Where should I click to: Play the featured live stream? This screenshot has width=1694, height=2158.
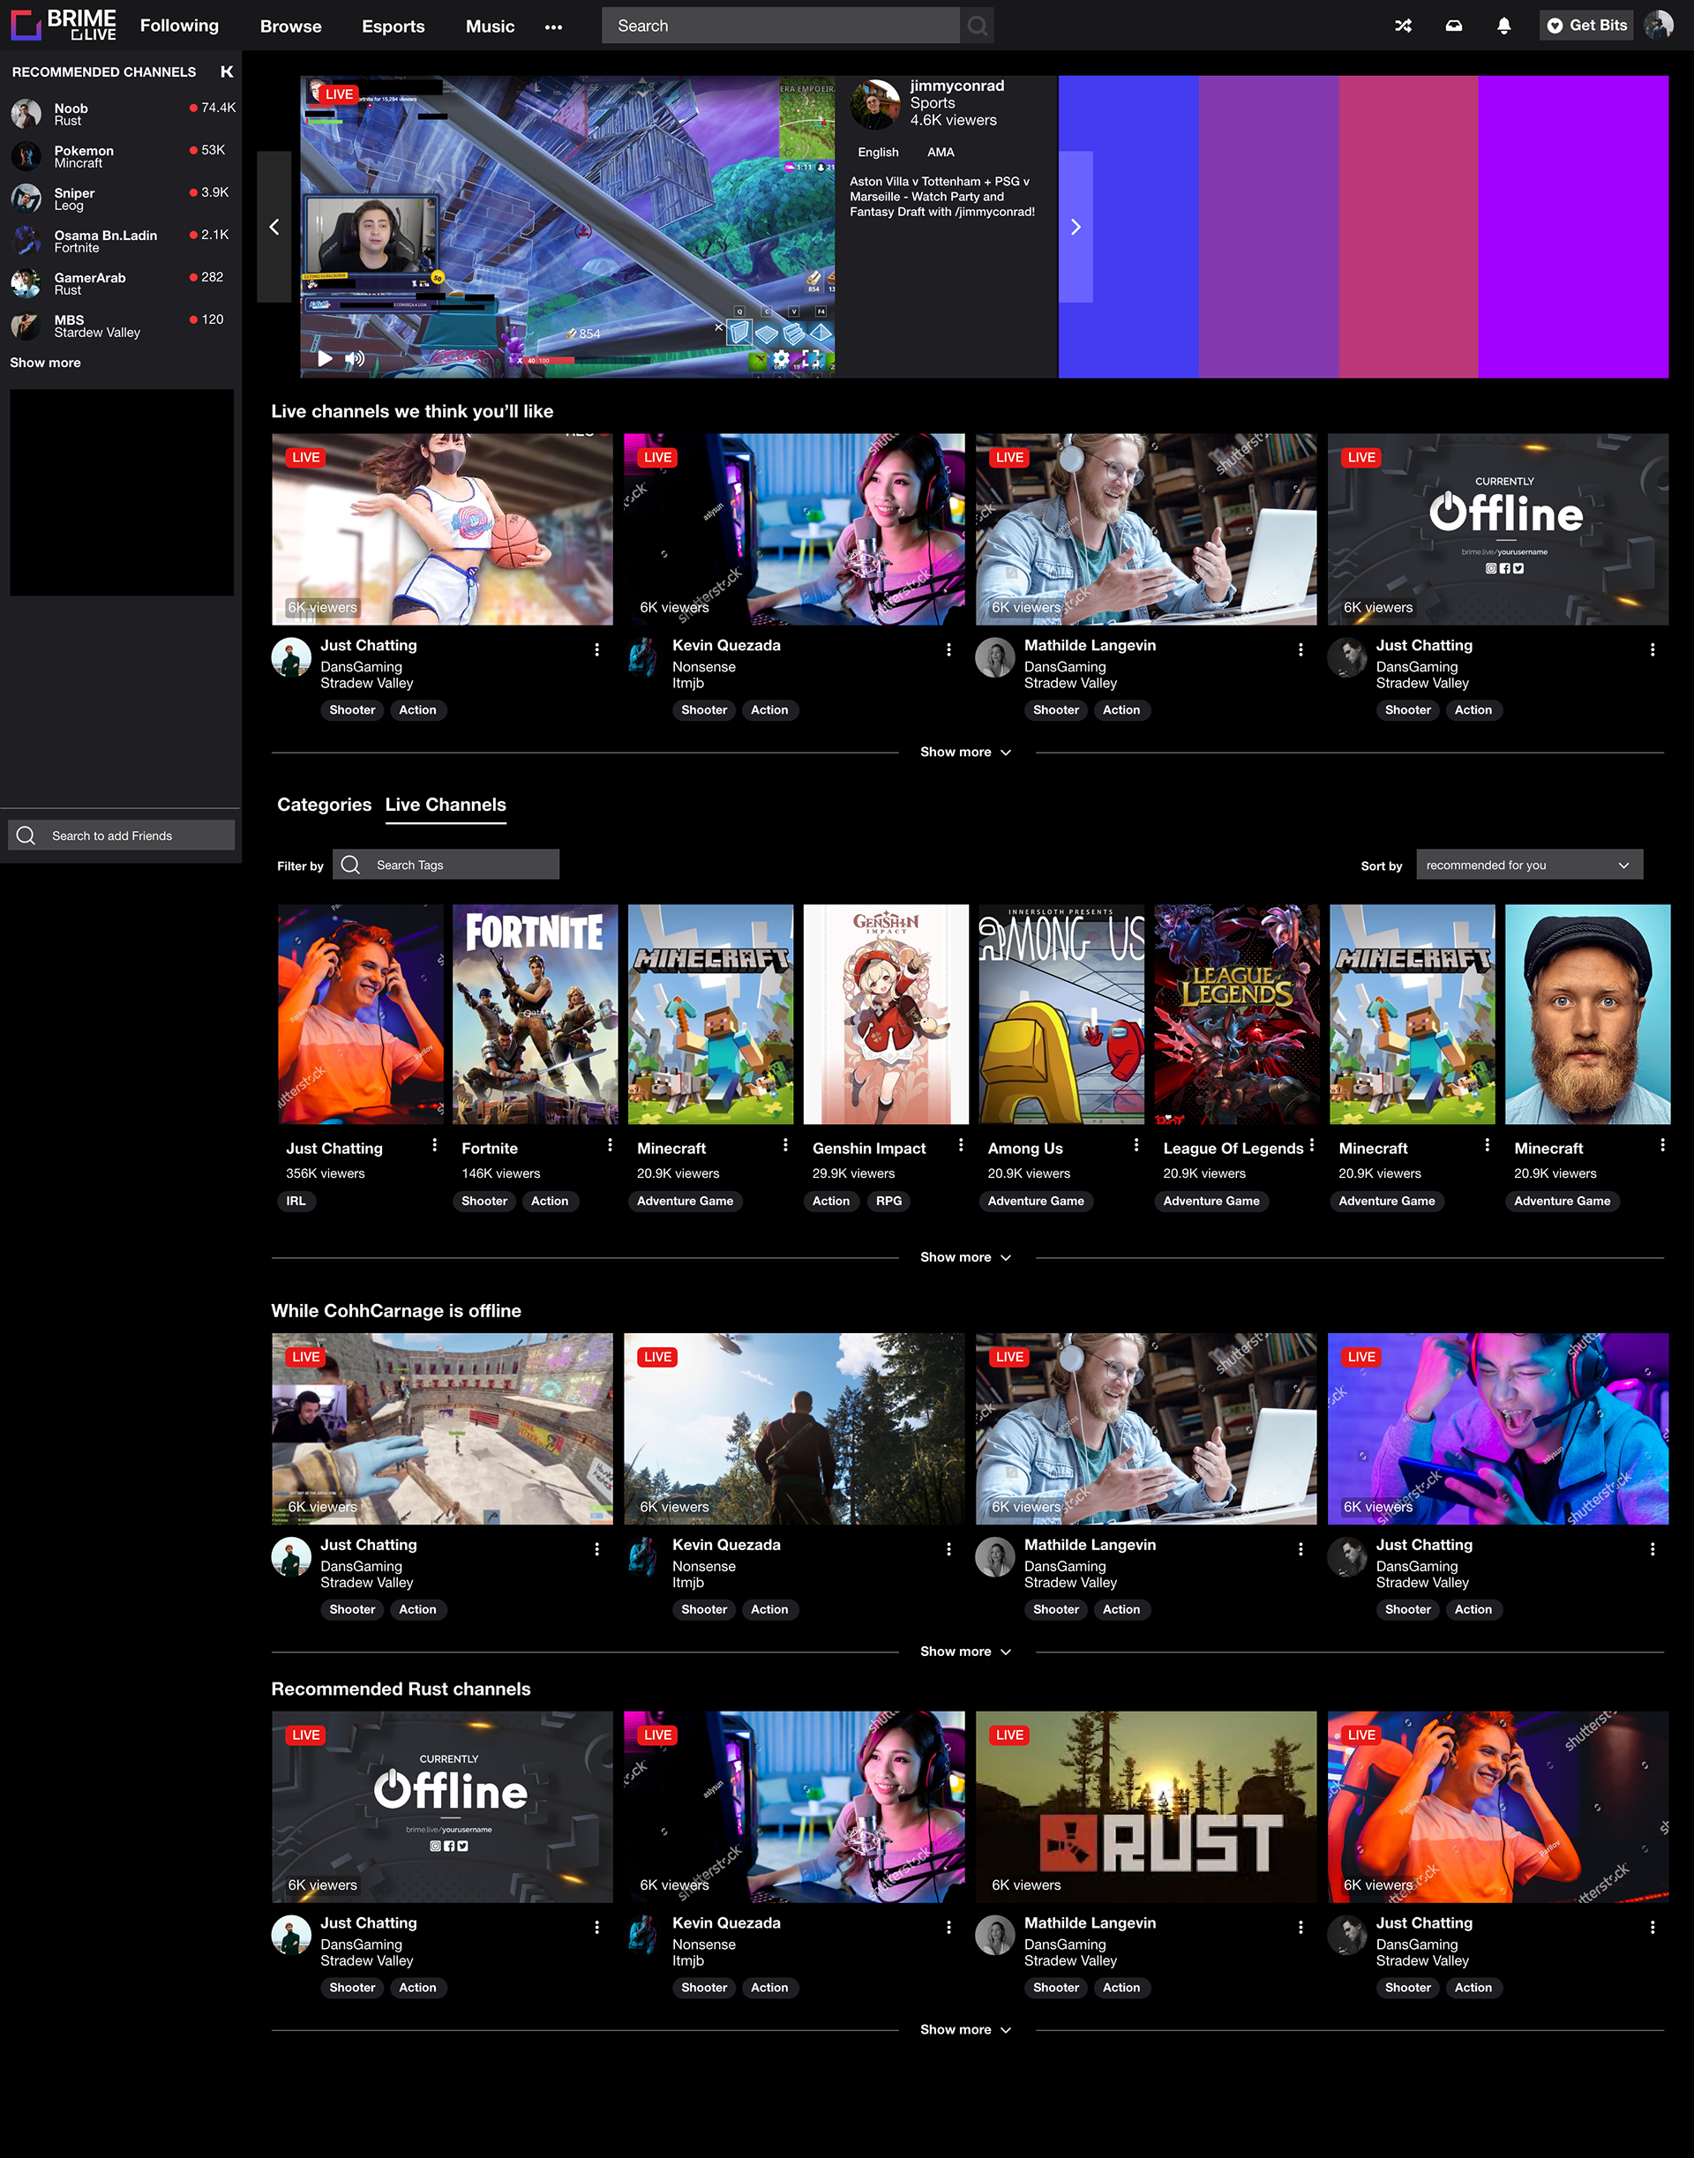(325, 358)
